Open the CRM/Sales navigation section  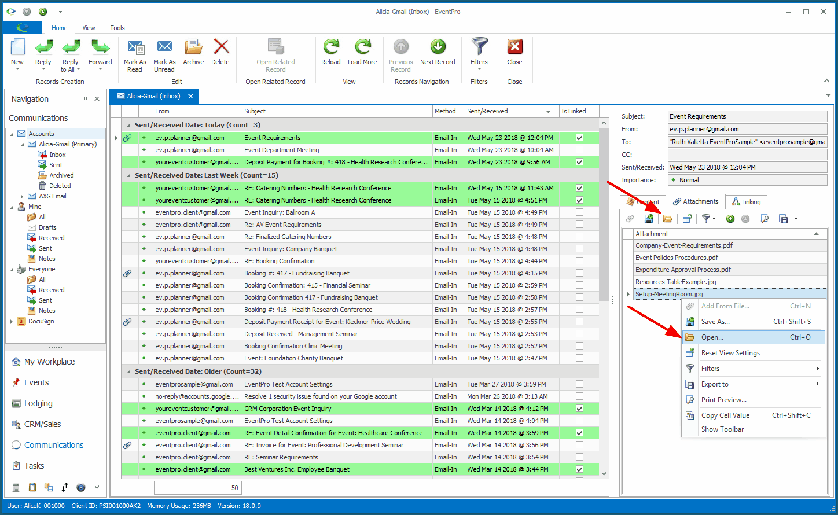pyautogui.click(x=42, y=424)
